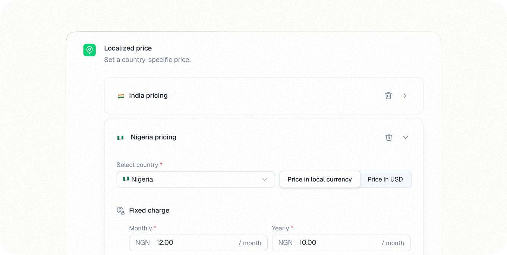
Task: Click the Price in USD tab label
Action: (x=385, y=179)
